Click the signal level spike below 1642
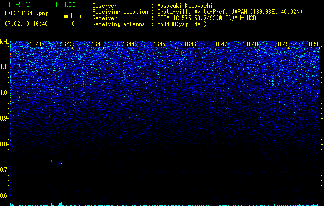 click(60, 204)
